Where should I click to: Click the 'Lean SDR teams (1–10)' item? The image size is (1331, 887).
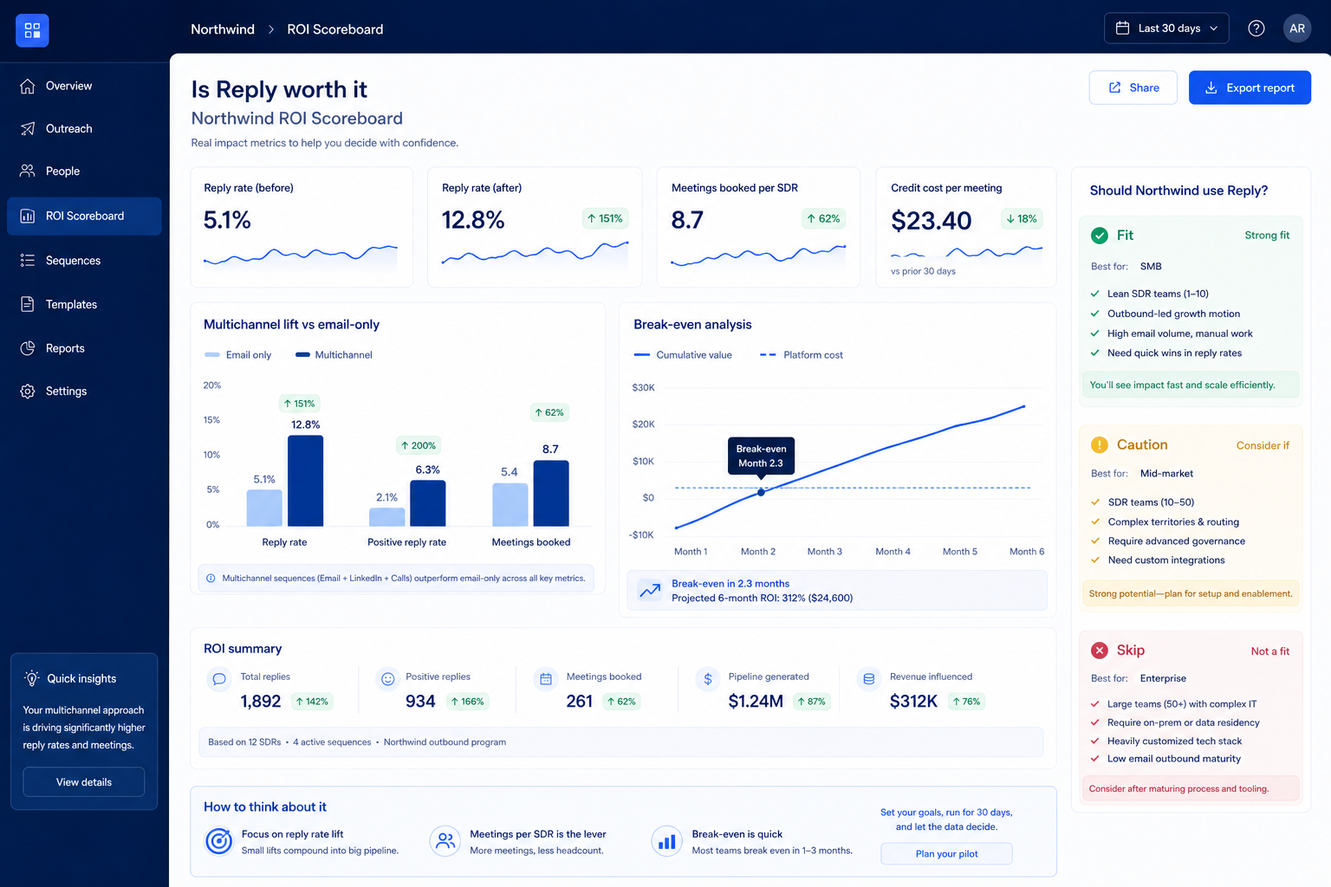[x=1157, y=294]
